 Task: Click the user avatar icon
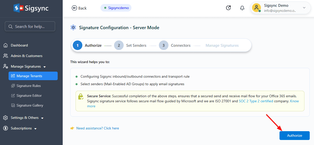pyautogui.click(x=256, y=8)
